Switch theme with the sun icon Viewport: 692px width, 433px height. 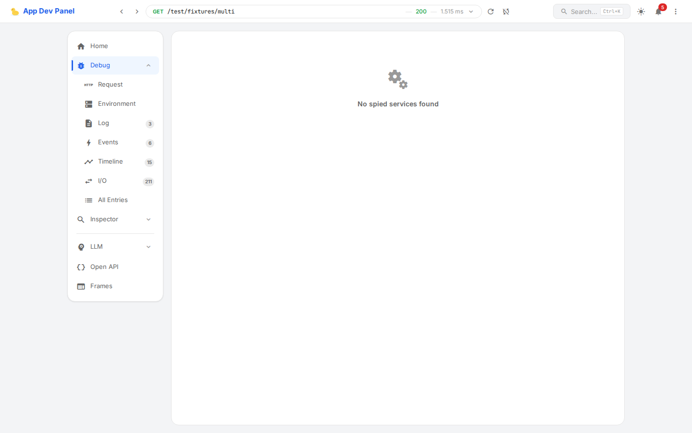pos(641,12)
